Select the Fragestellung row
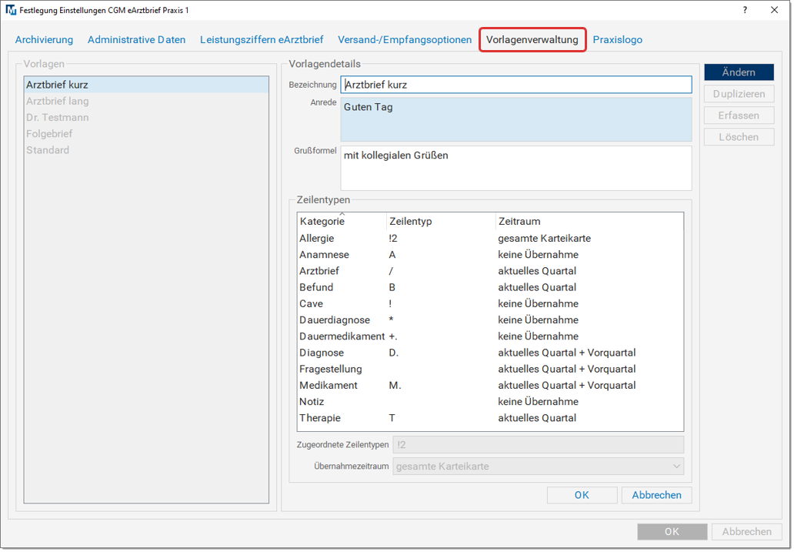The height and width of the screenshot is (552, 794). [490, 369]
